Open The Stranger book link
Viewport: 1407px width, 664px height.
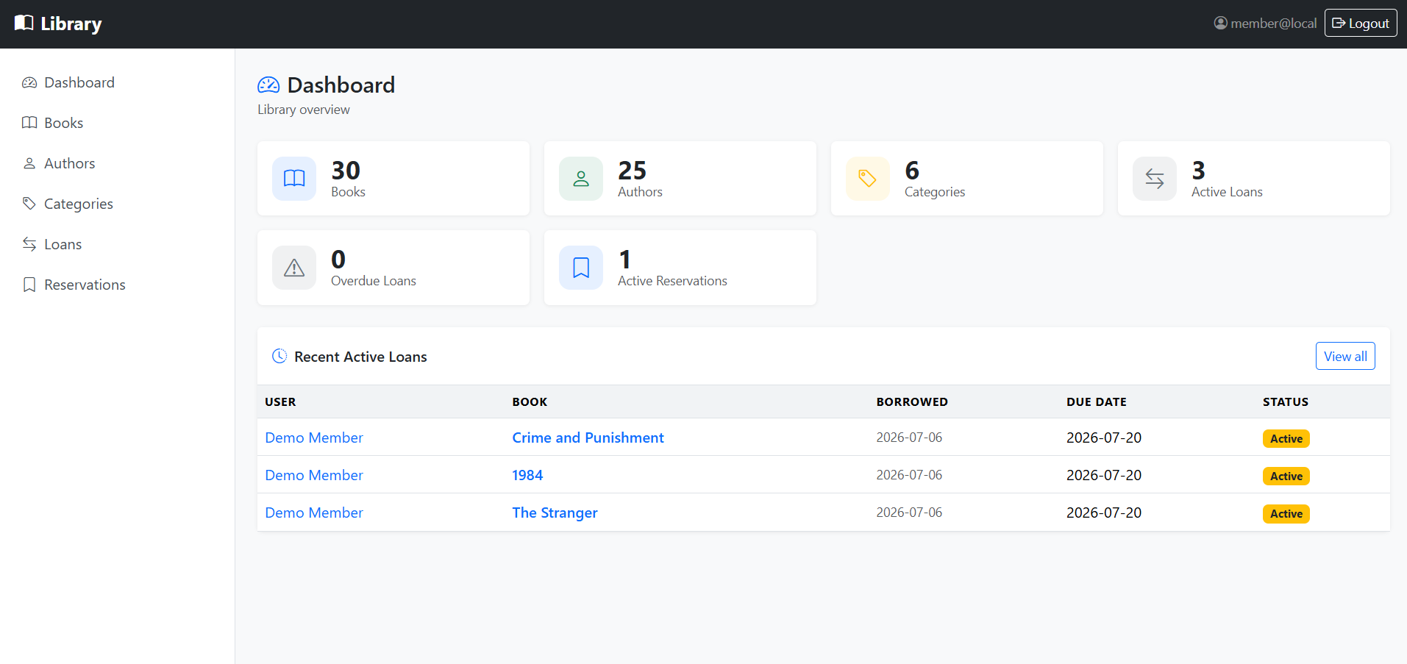[555, 513]
